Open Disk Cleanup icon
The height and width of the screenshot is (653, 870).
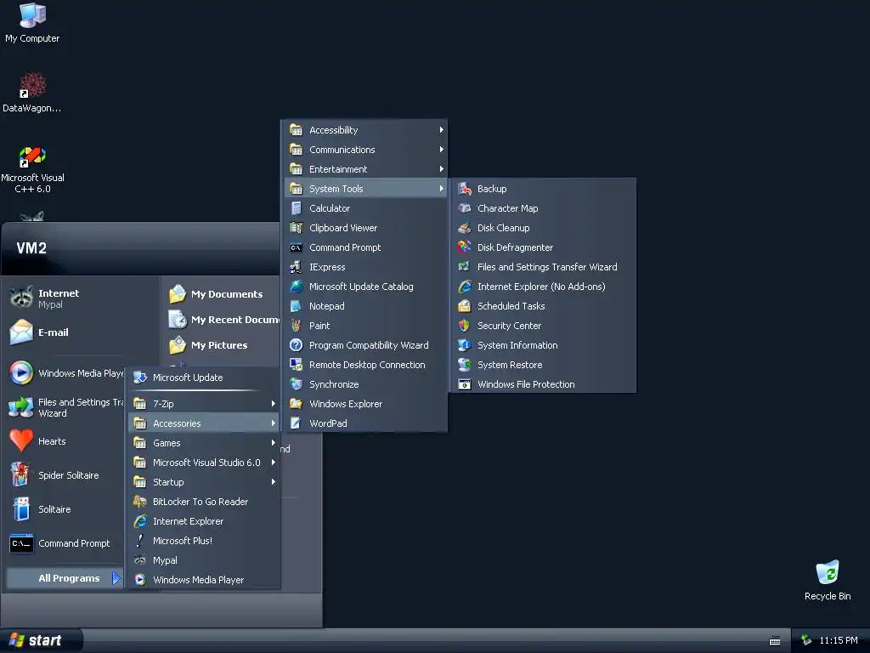pyautogui.click(x=465, y=228)
